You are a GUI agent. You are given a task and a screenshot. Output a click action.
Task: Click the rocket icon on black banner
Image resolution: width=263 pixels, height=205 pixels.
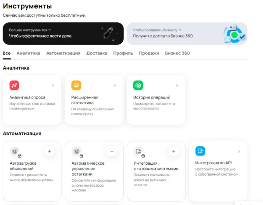tap(108, 33)
